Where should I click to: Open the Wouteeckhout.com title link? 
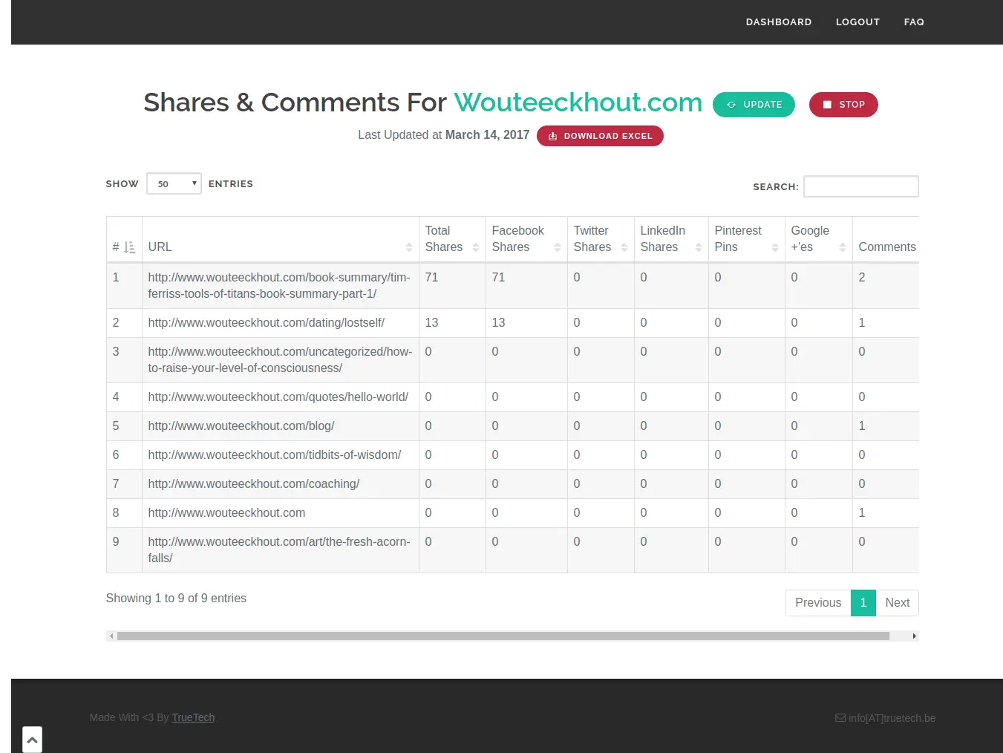(578, 102)
